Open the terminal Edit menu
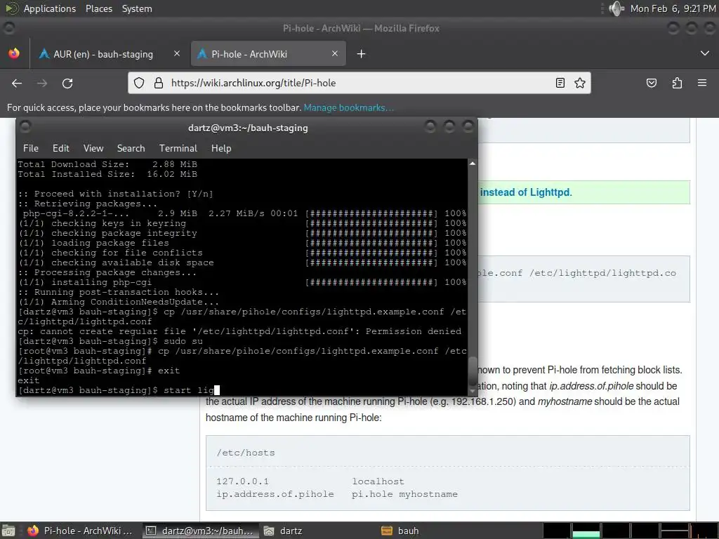The height and width of the screenshot is (539, 719). pos(61,149)
